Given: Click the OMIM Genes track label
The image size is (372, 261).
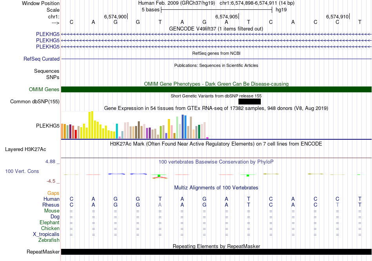Looking at the screenshot, I should click(x=44, y=90).
